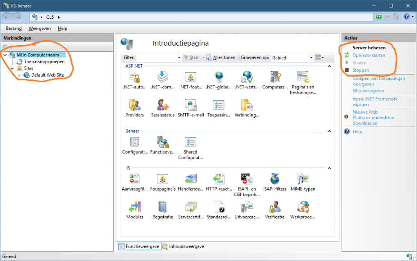Open the Weergeven menu
417x261 pixels.
coord(40,29)
